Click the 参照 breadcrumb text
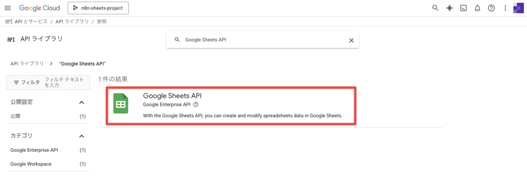Screen dimensions: 527x182 [x=101, y=21]
